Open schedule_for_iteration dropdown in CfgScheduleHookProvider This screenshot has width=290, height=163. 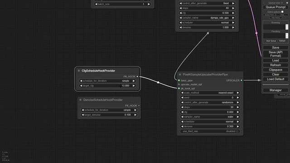[x=107, y=81]
